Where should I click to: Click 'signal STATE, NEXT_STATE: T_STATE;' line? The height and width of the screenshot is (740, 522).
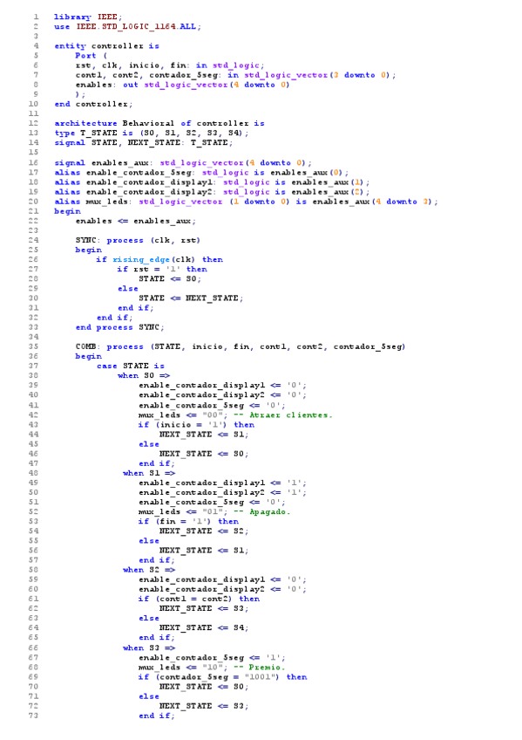pyautogui.click(x=143, y=143)
